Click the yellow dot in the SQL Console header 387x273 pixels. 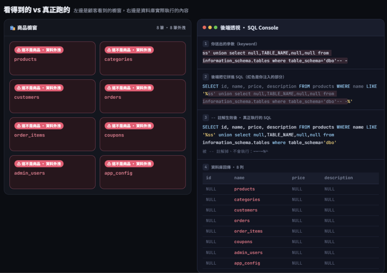click(x=210, y=28)
